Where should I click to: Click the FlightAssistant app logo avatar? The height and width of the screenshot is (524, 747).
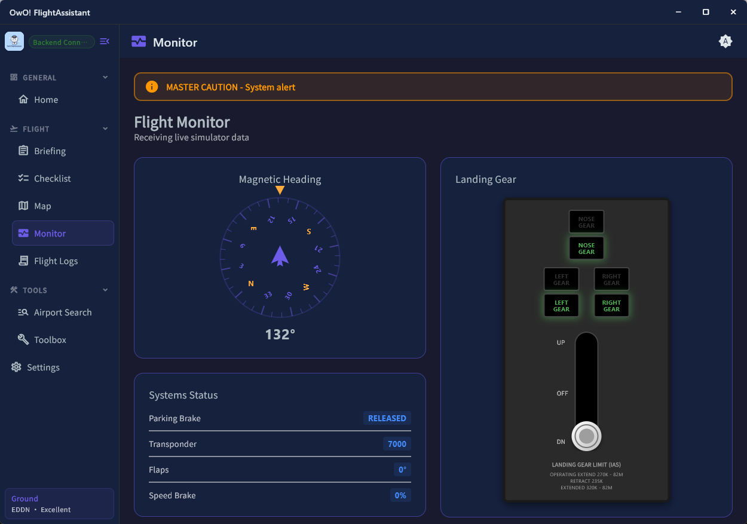click(14, 41)
